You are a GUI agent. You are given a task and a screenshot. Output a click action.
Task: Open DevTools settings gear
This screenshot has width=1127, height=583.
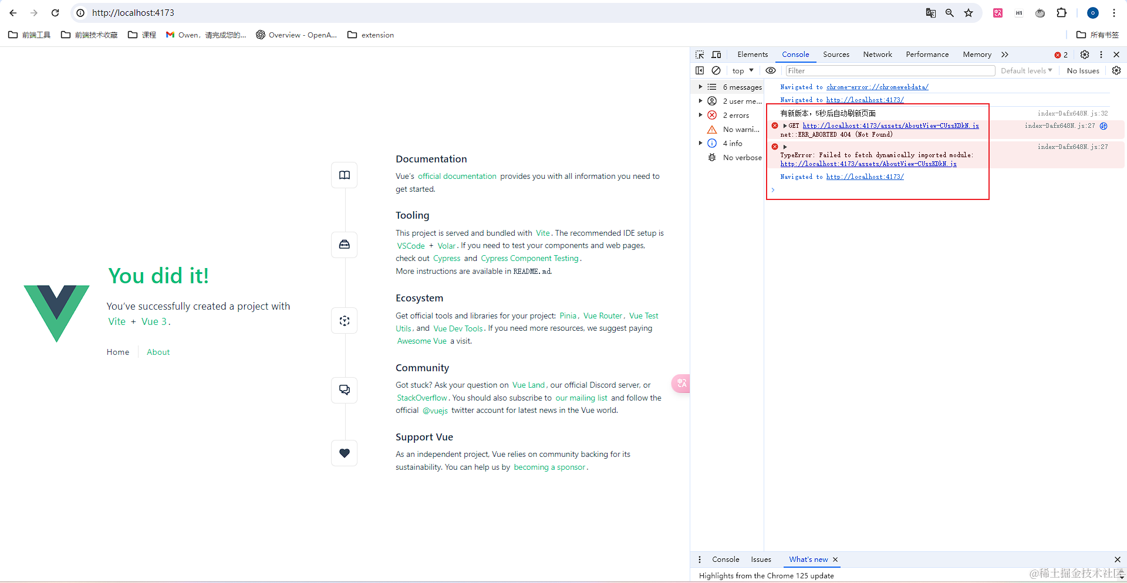click(1085, 55)
